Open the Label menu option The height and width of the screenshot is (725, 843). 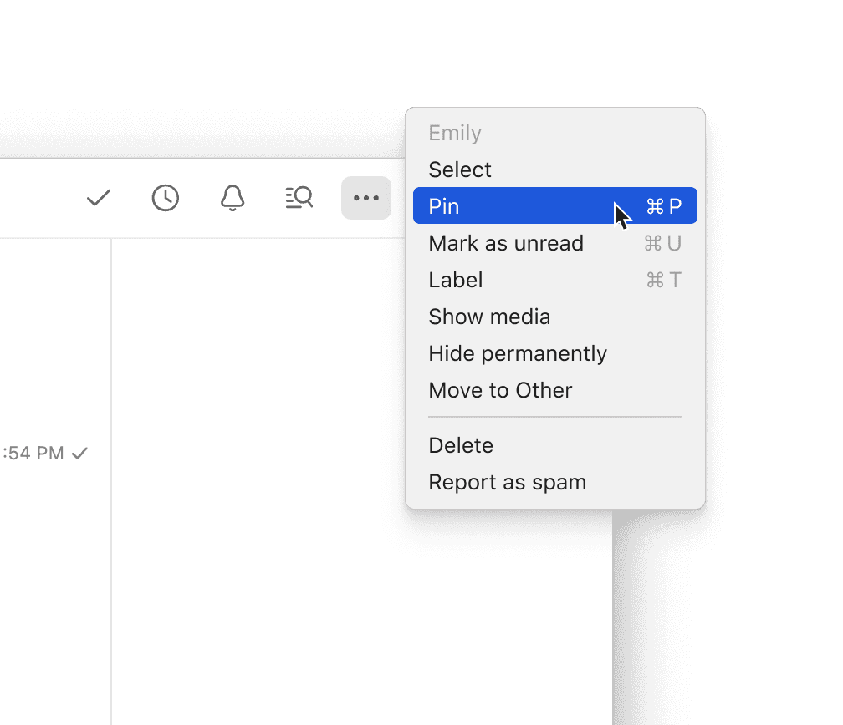456,280
